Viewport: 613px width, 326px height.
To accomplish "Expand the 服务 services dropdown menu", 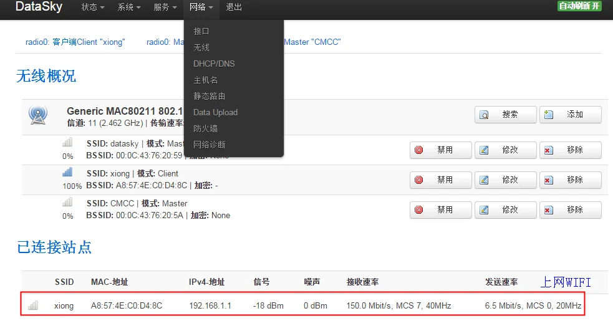I will [x=165, y=7].
